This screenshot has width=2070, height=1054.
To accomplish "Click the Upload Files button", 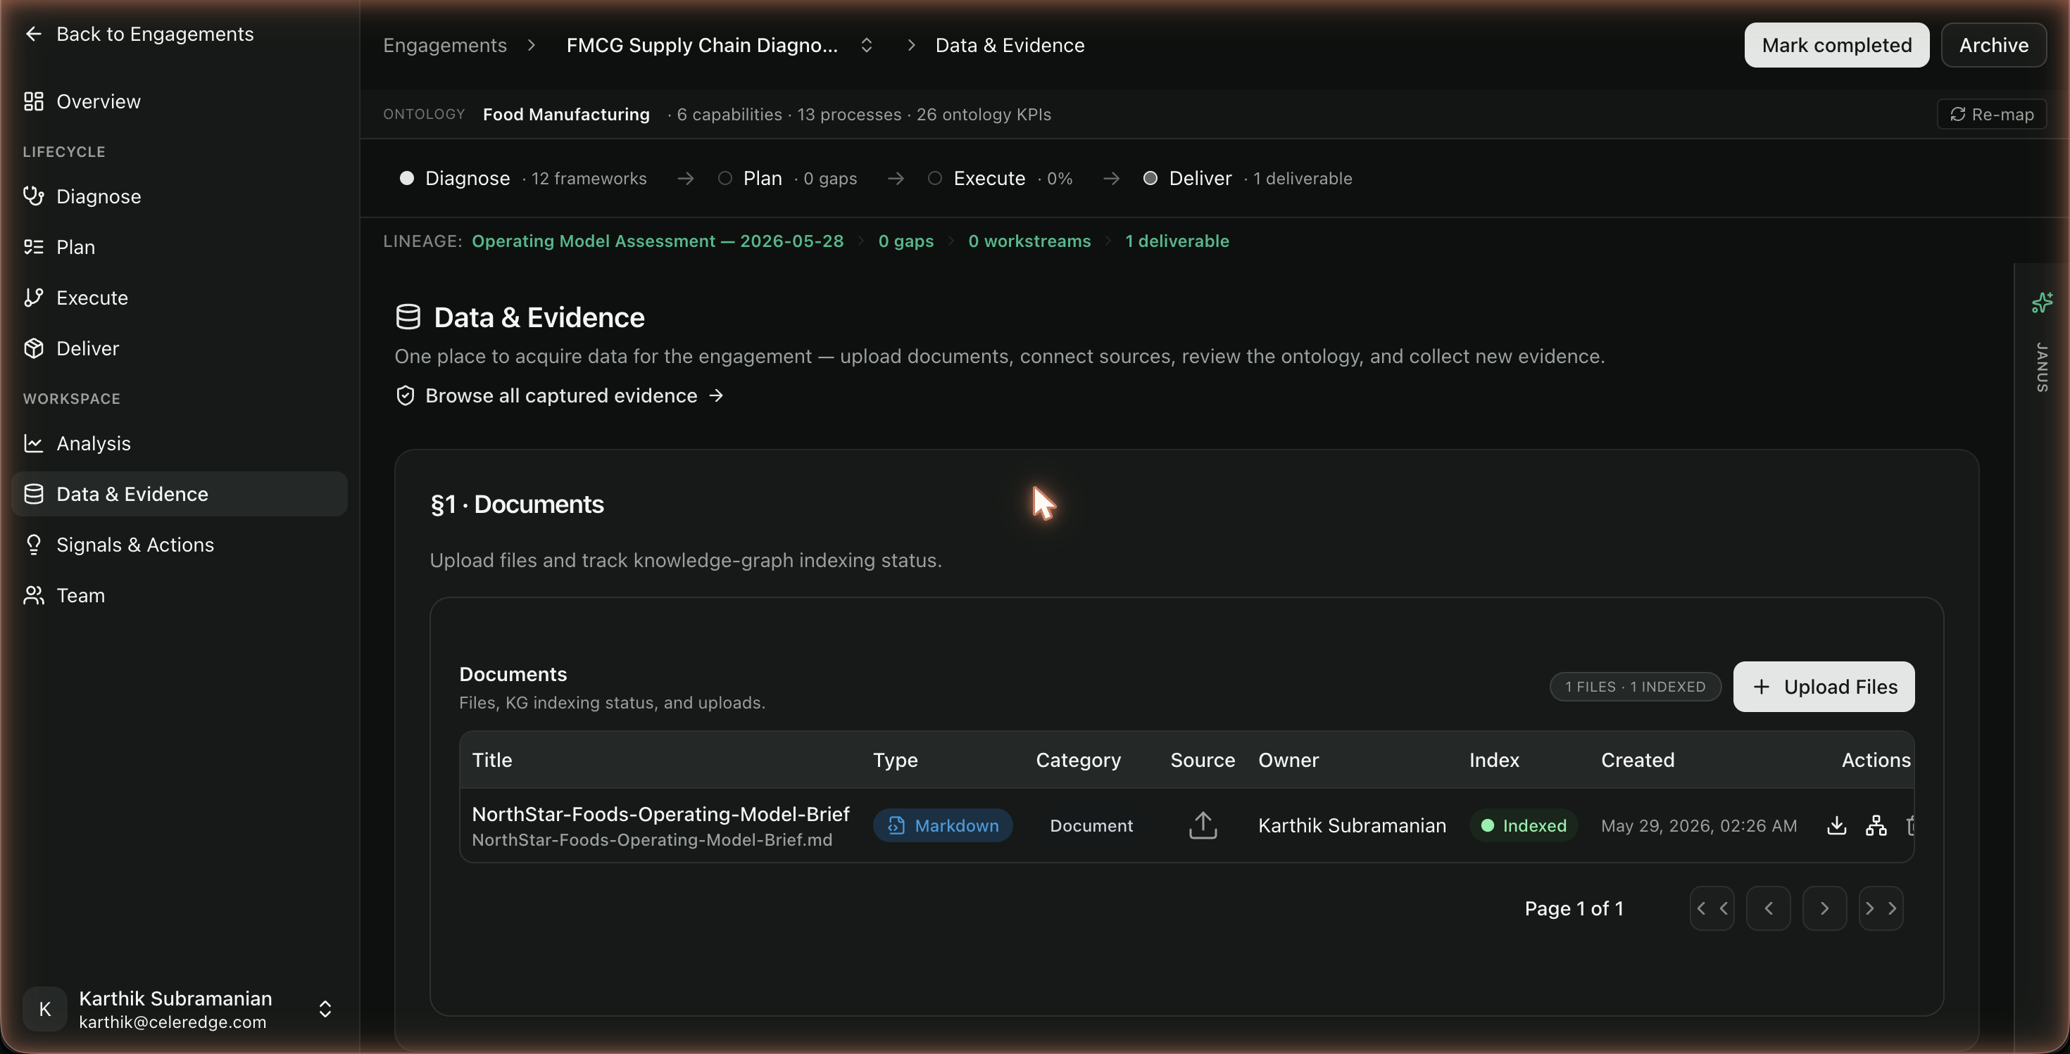I will pos(1824,686).
